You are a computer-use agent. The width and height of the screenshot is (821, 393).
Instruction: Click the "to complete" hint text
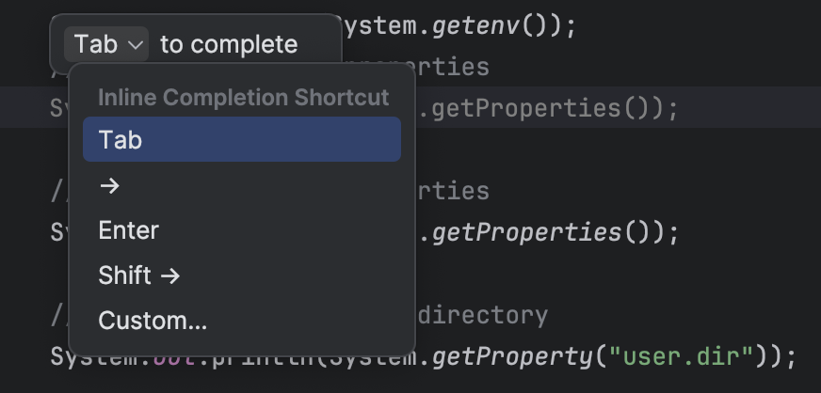229,44
